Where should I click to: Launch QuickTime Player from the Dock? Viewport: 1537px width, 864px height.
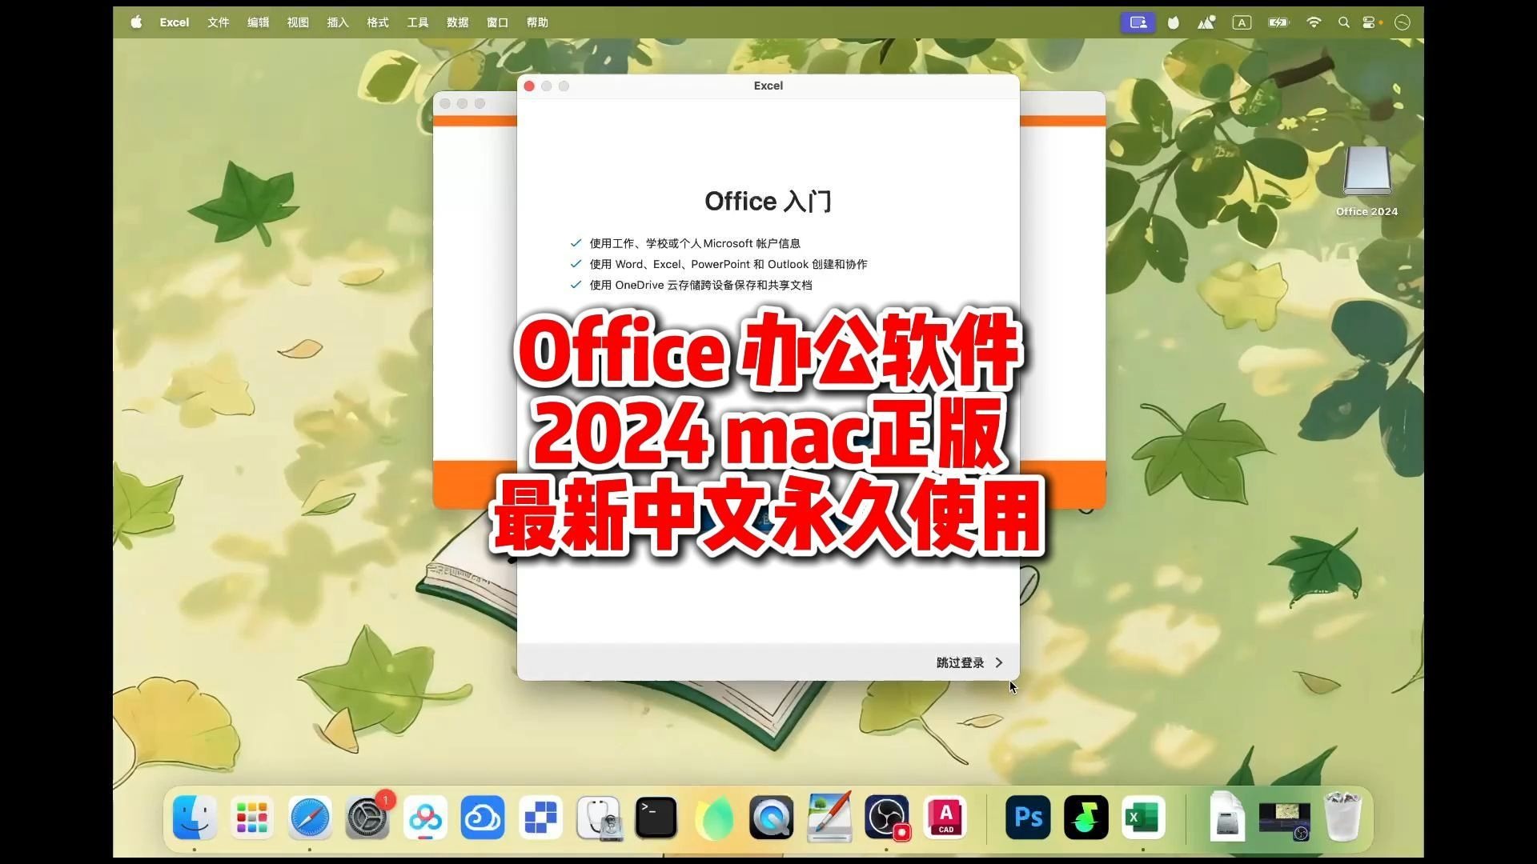(771, 818)
